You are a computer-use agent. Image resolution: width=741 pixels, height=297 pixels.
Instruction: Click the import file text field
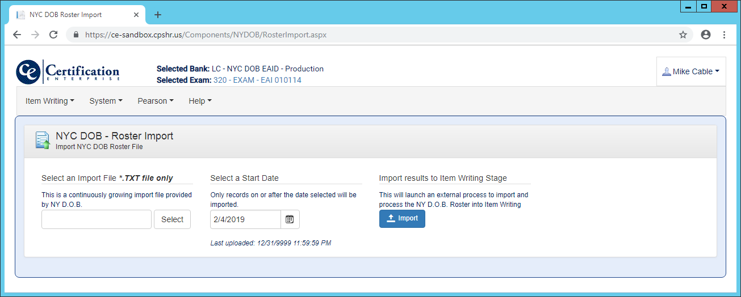tap(97, 219)
